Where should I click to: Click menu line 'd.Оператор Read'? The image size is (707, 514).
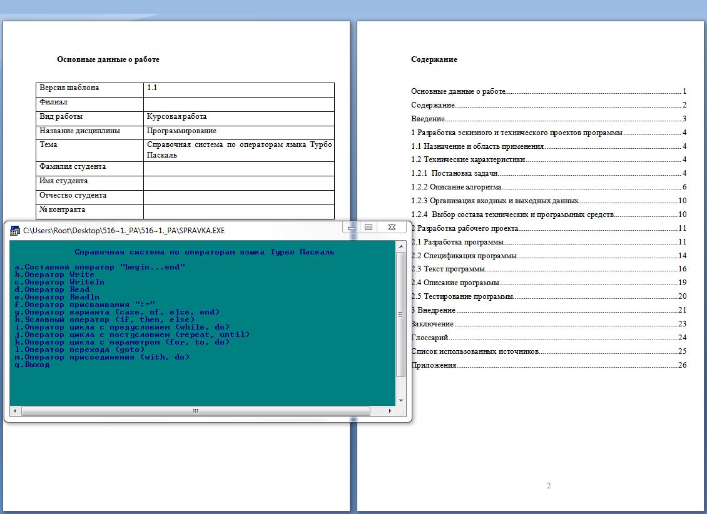pyautogui.click(x=53, y=290)
